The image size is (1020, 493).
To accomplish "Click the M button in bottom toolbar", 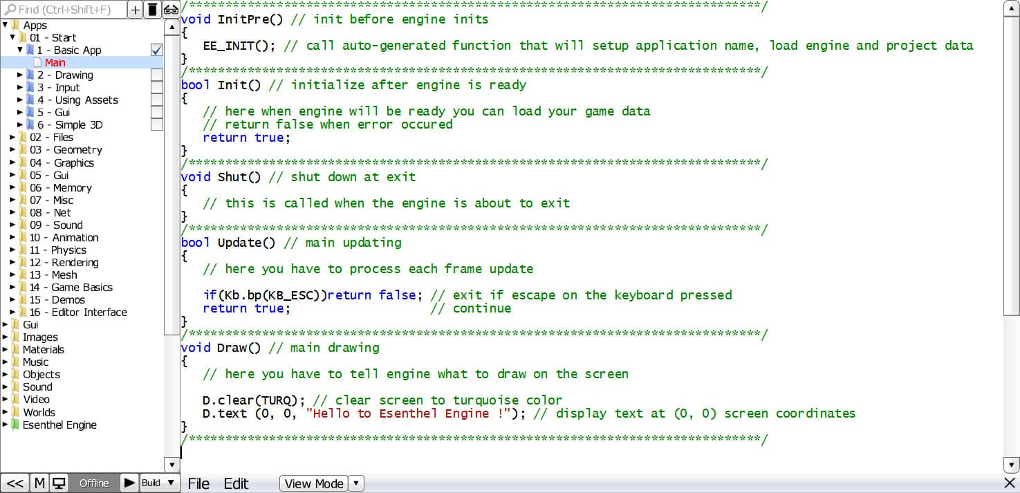I will [x=39, y=483].
